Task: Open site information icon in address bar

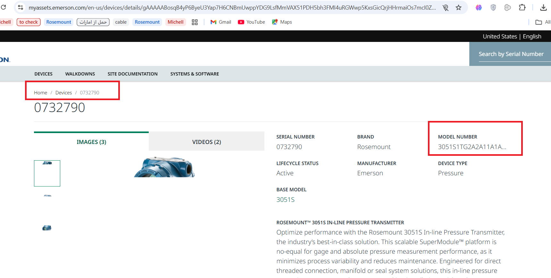Action: [x=21, y=7]
